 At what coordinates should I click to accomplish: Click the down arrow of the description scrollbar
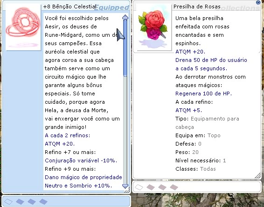tap(125, 186)
